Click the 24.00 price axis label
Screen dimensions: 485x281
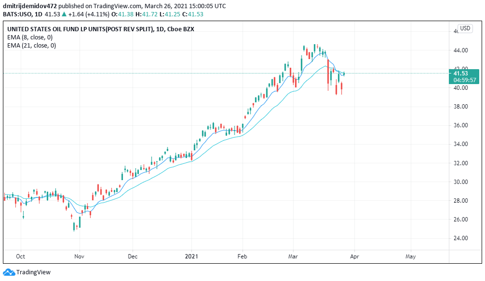tap(460, 238)
